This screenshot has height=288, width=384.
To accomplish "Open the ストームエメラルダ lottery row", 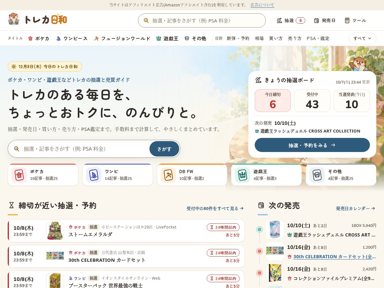I will click(x=126, y=231).
